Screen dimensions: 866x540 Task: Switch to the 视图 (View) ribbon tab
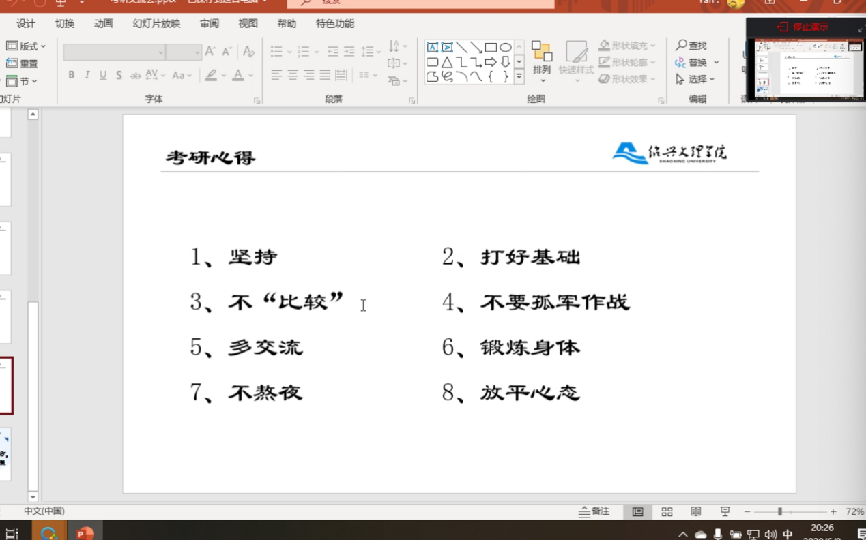248,24
